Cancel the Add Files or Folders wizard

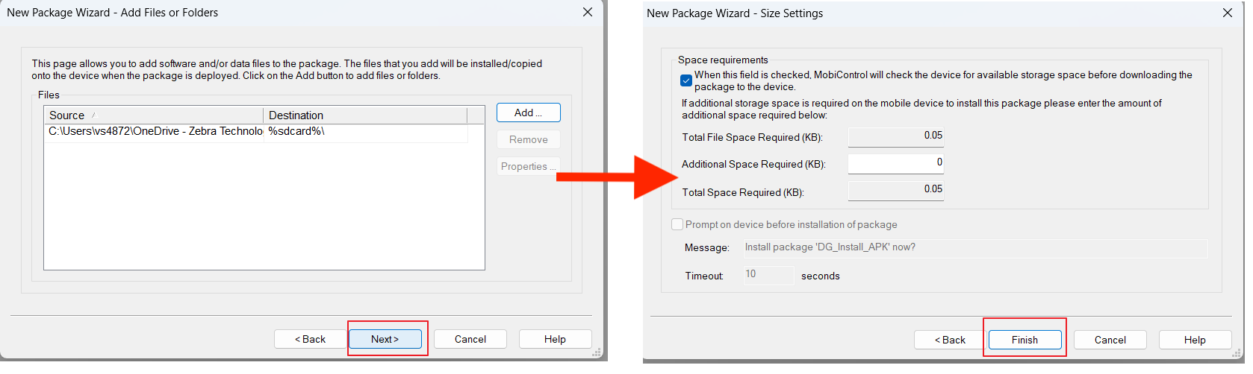coord(470,339)
